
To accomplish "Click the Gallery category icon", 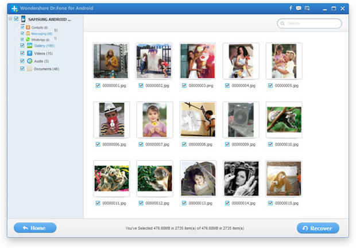I will 29,45.
